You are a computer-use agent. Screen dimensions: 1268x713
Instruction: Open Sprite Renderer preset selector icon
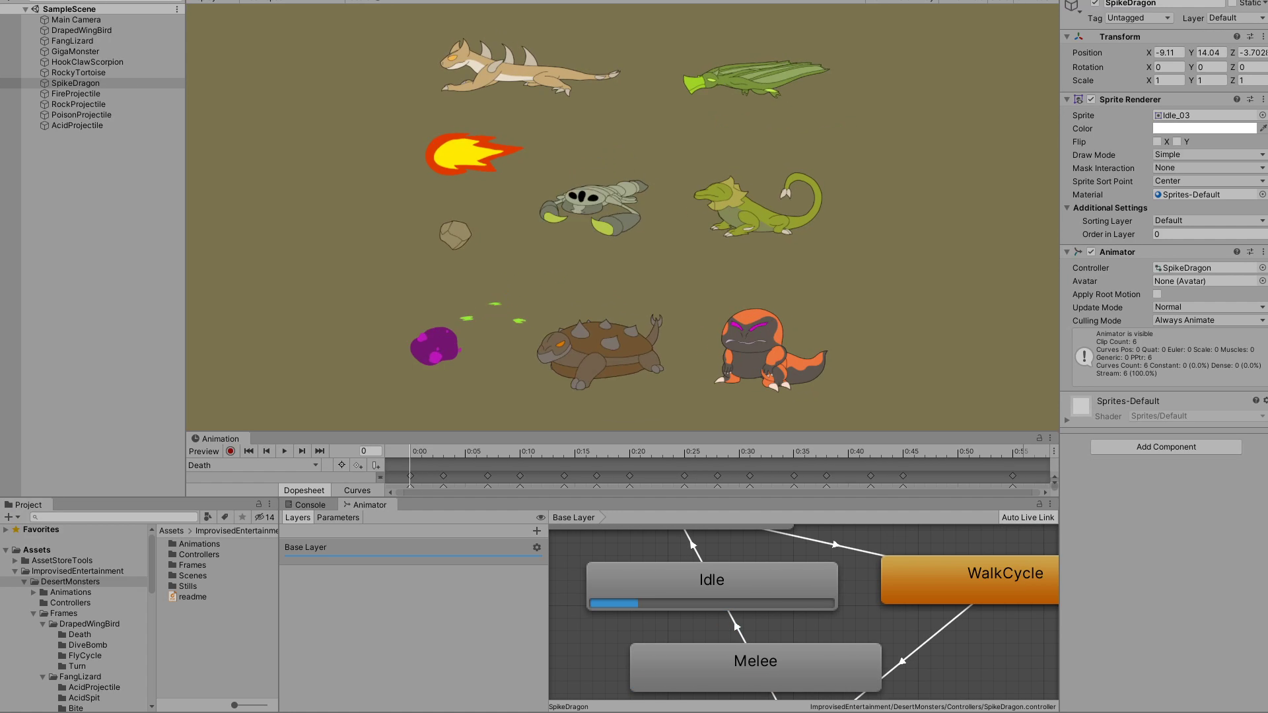click(x=1250, y=100)
